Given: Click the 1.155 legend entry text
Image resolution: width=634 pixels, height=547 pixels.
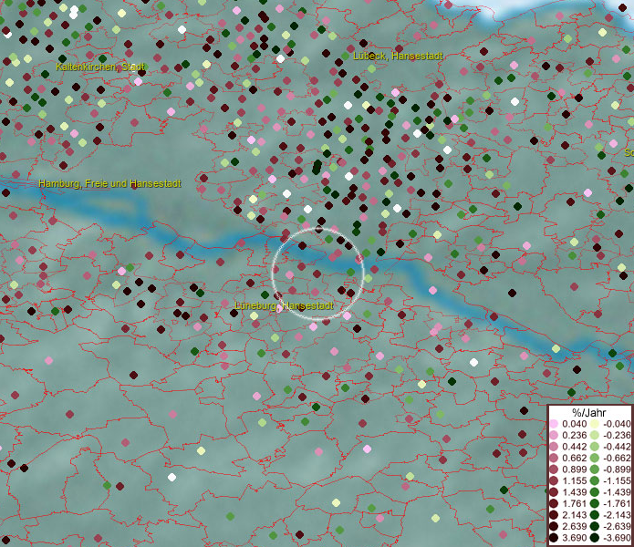Looking at the screenshot, I should point(574,481).
